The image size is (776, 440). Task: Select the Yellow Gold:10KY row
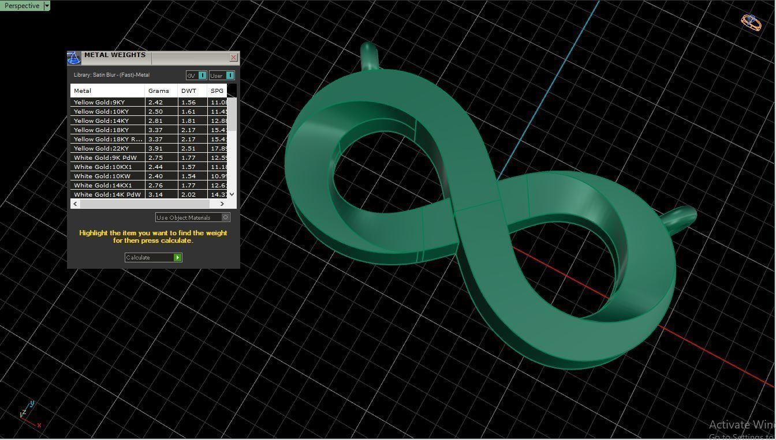149,111
